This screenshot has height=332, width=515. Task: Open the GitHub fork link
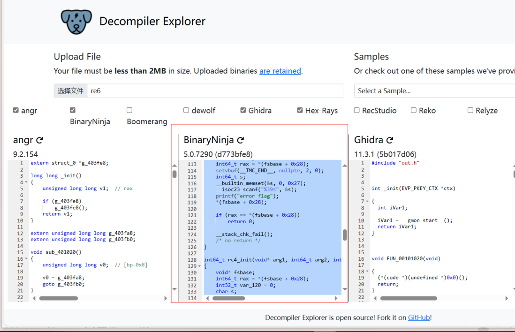tap(419, 317)
